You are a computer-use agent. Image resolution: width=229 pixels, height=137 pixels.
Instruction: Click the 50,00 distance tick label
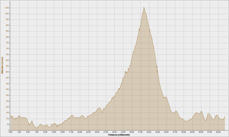tap(184, 132)
